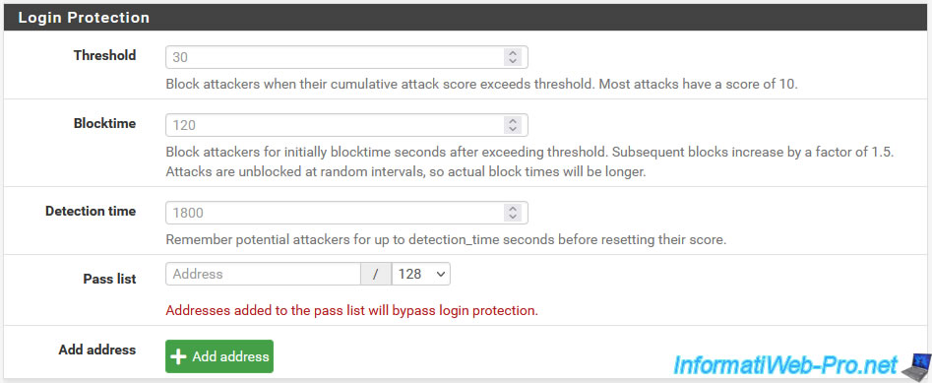Click the Pass list label
The width and height of the screenshot is (932, 383).
point(109,279)
